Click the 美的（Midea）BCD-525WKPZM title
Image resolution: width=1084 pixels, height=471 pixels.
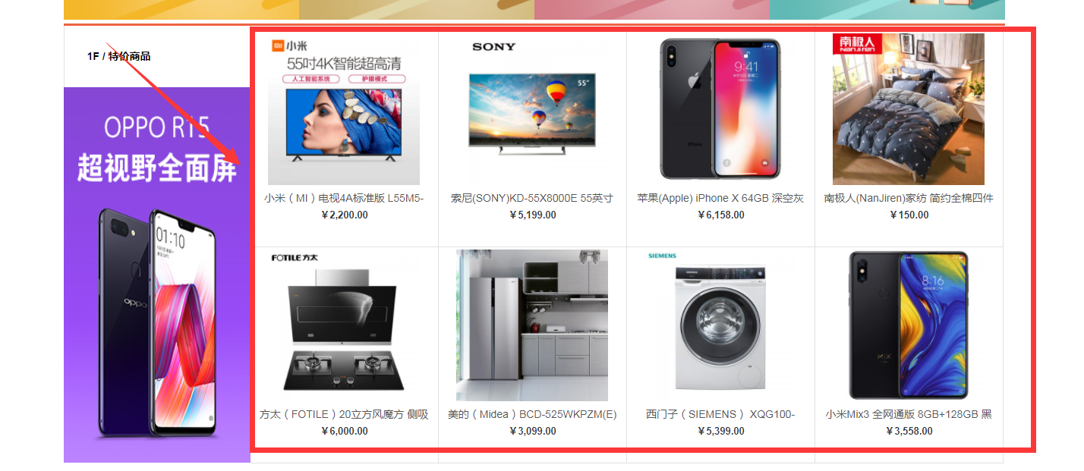532,414
